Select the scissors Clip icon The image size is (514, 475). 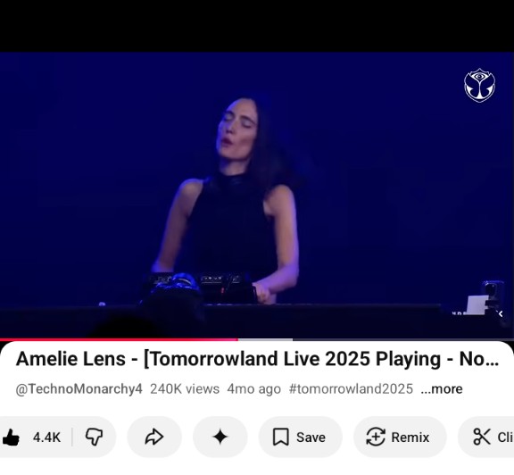tap(482, 437)
